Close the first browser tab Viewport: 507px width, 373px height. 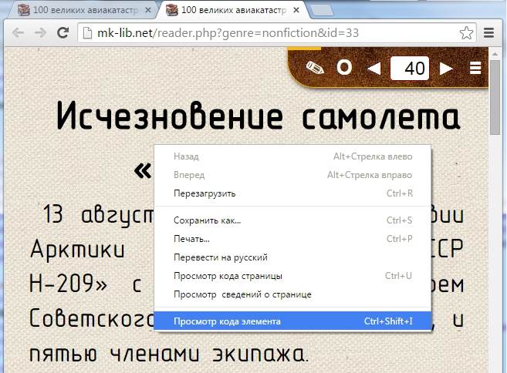pos(148,10)
